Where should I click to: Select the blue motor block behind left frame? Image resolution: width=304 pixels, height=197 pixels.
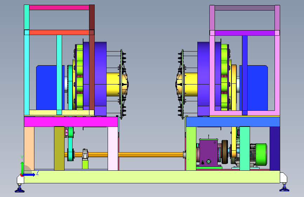click(x=47, y=87)
